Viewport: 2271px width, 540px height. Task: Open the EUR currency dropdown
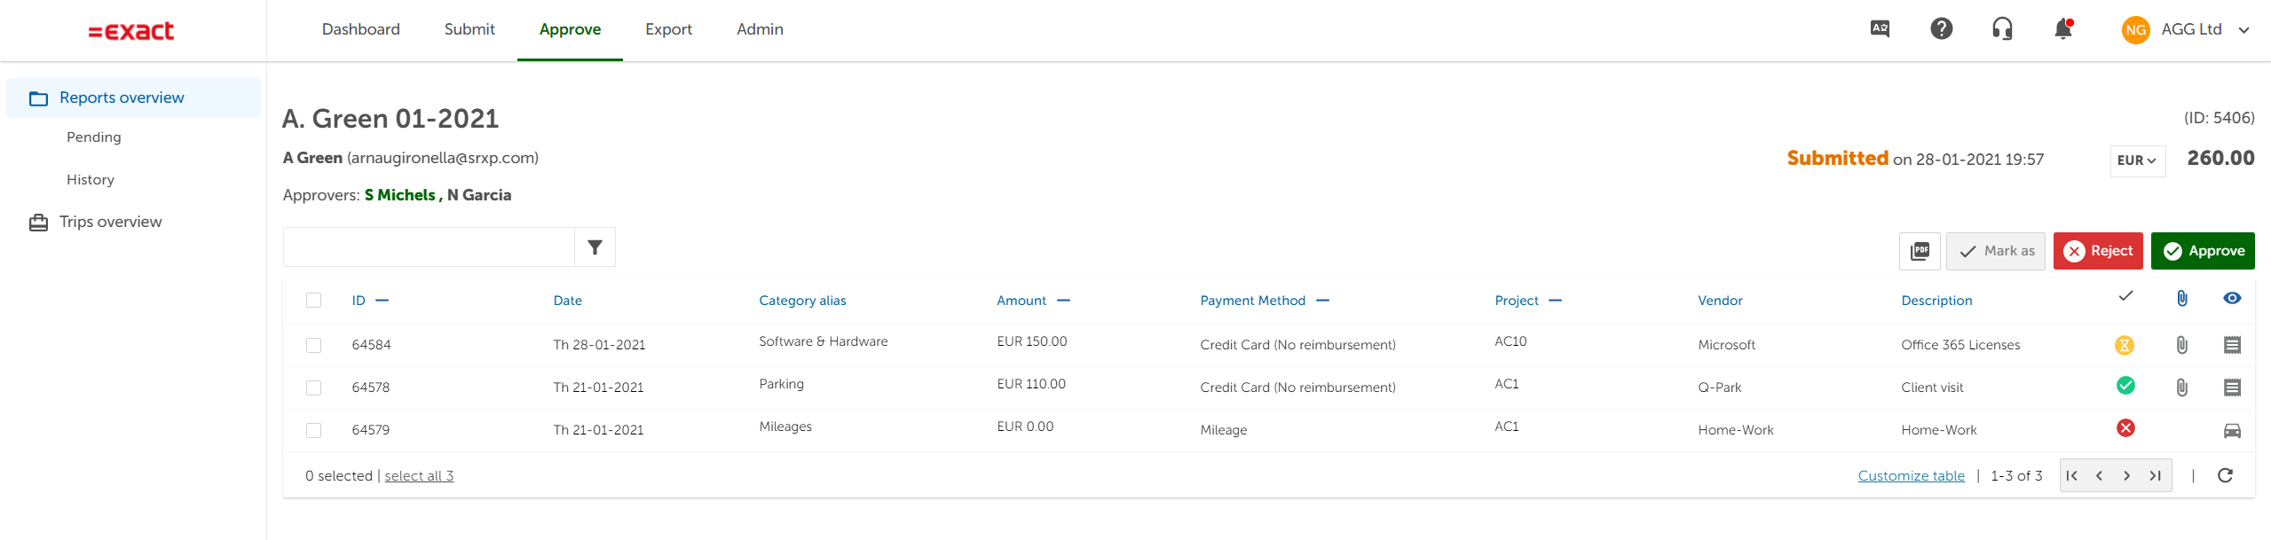(2137, 160)
